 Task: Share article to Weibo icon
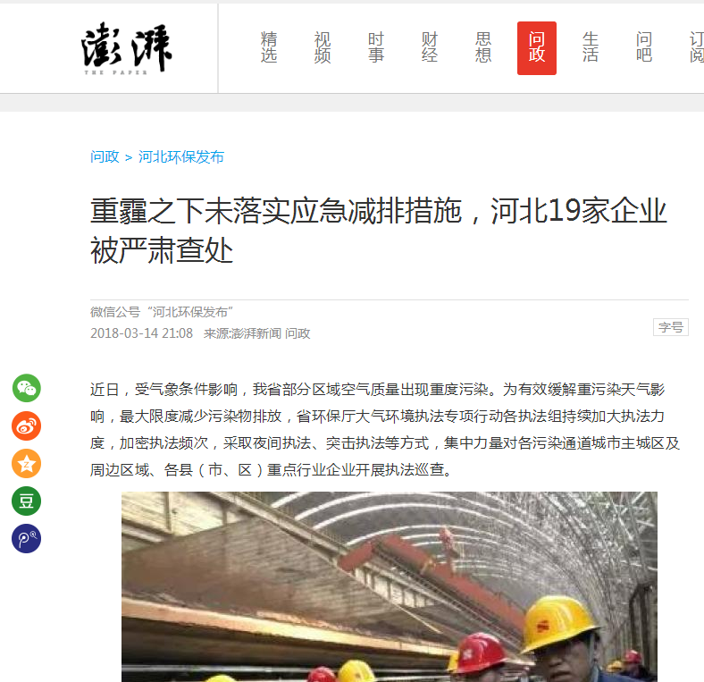coord(27,425)
